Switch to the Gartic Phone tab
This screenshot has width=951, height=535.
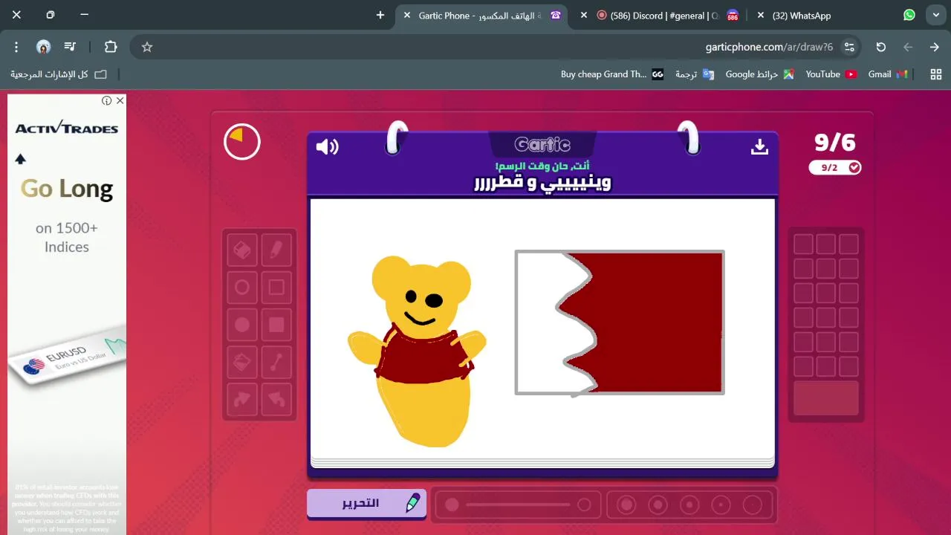tap(483, 15)
